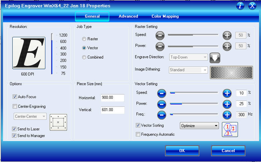Viewport: 261px width, 162px height.
Task: Click the info icon in title bar
Action: [x=240, y=6]
